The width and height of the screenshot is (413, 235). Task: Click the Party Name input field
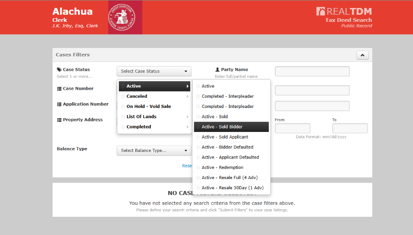[x=312, y=71]
